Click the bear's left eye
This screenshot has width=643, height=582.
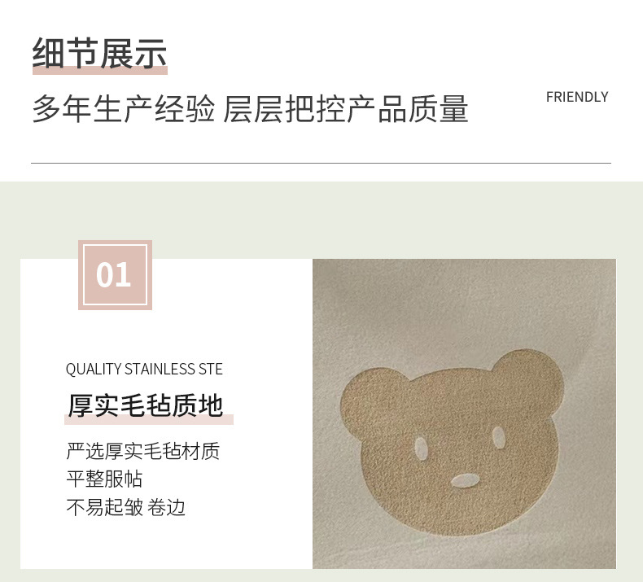click(x=421, y=448)
